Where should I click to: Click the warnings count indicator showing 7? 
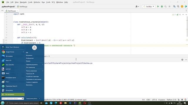[174, 15]
